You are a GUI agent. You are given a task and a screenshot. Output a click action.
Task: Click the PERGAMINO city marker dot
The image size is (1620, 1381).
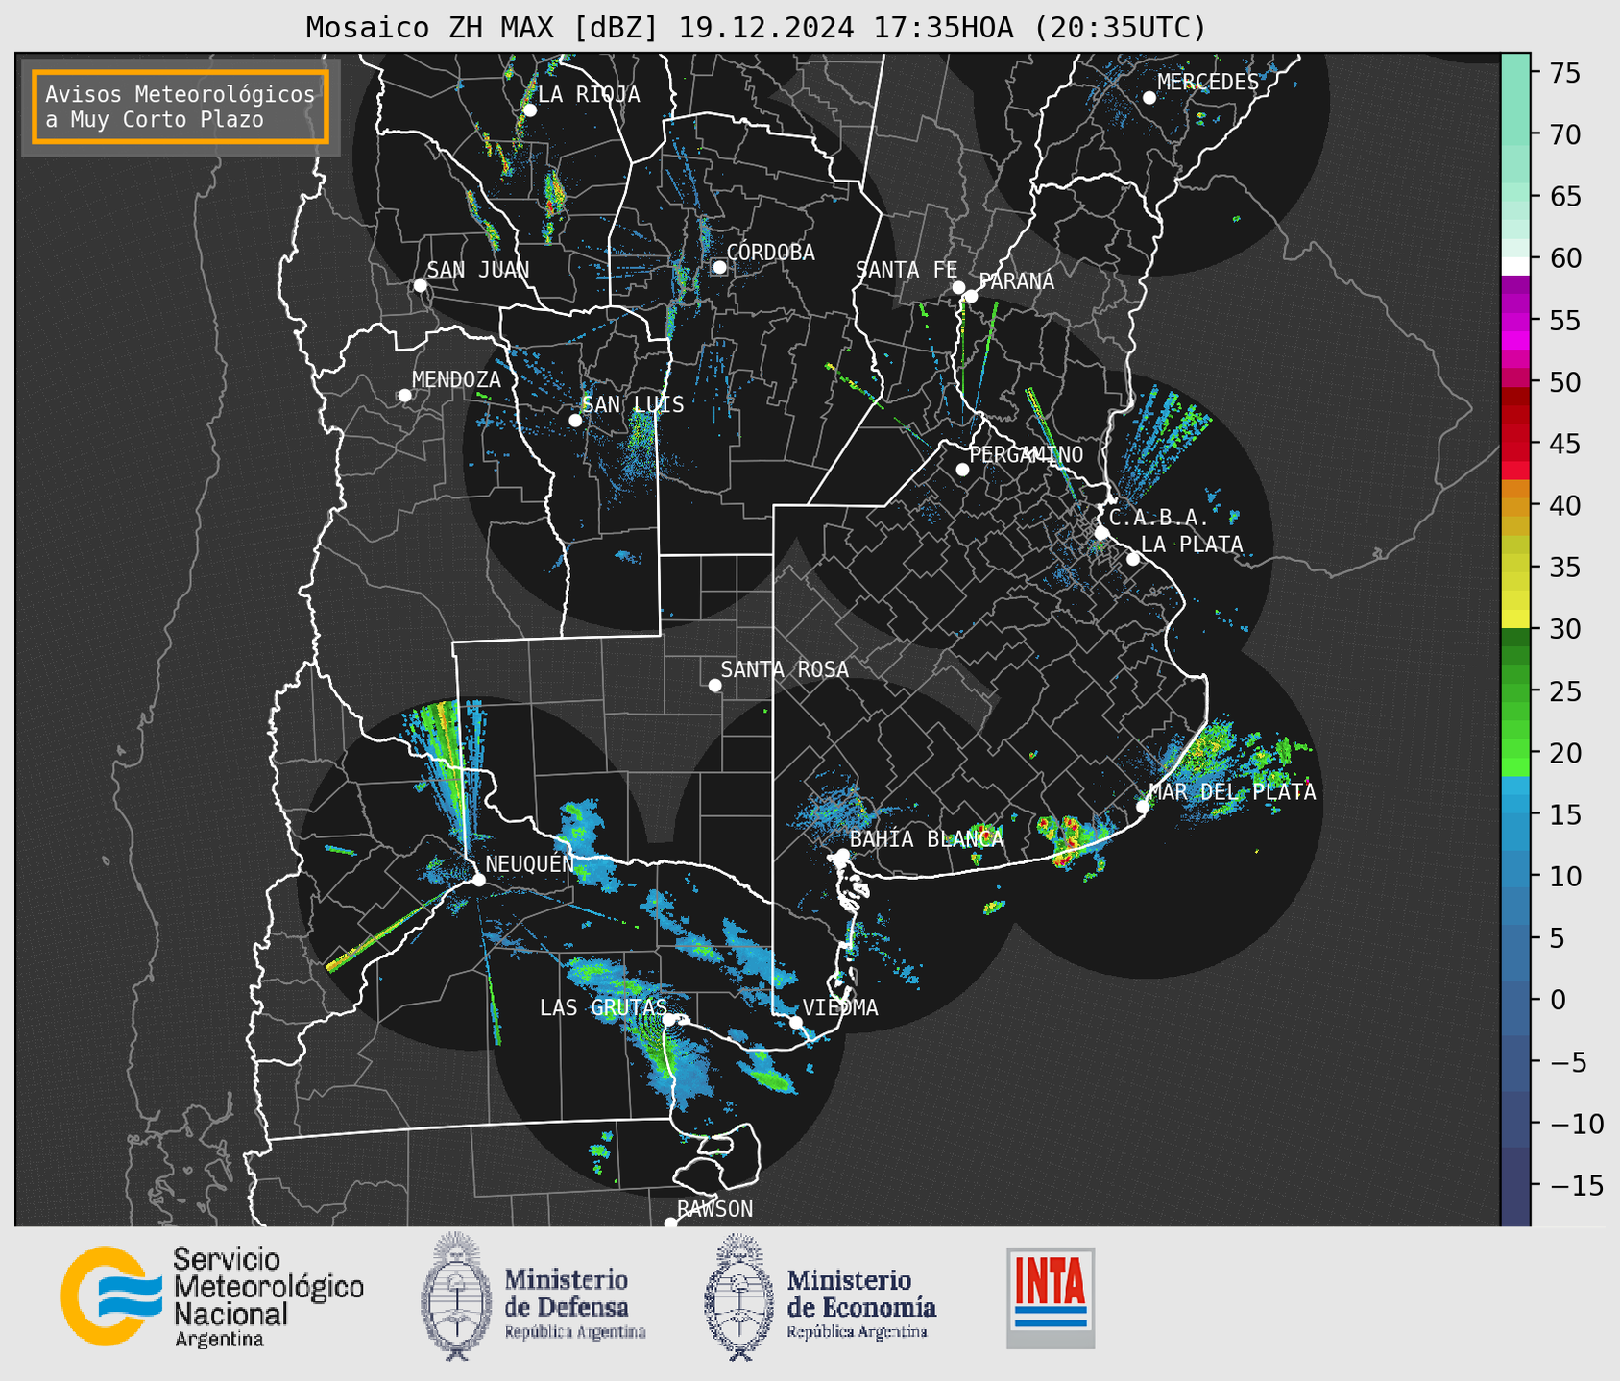tap(962, 470)
